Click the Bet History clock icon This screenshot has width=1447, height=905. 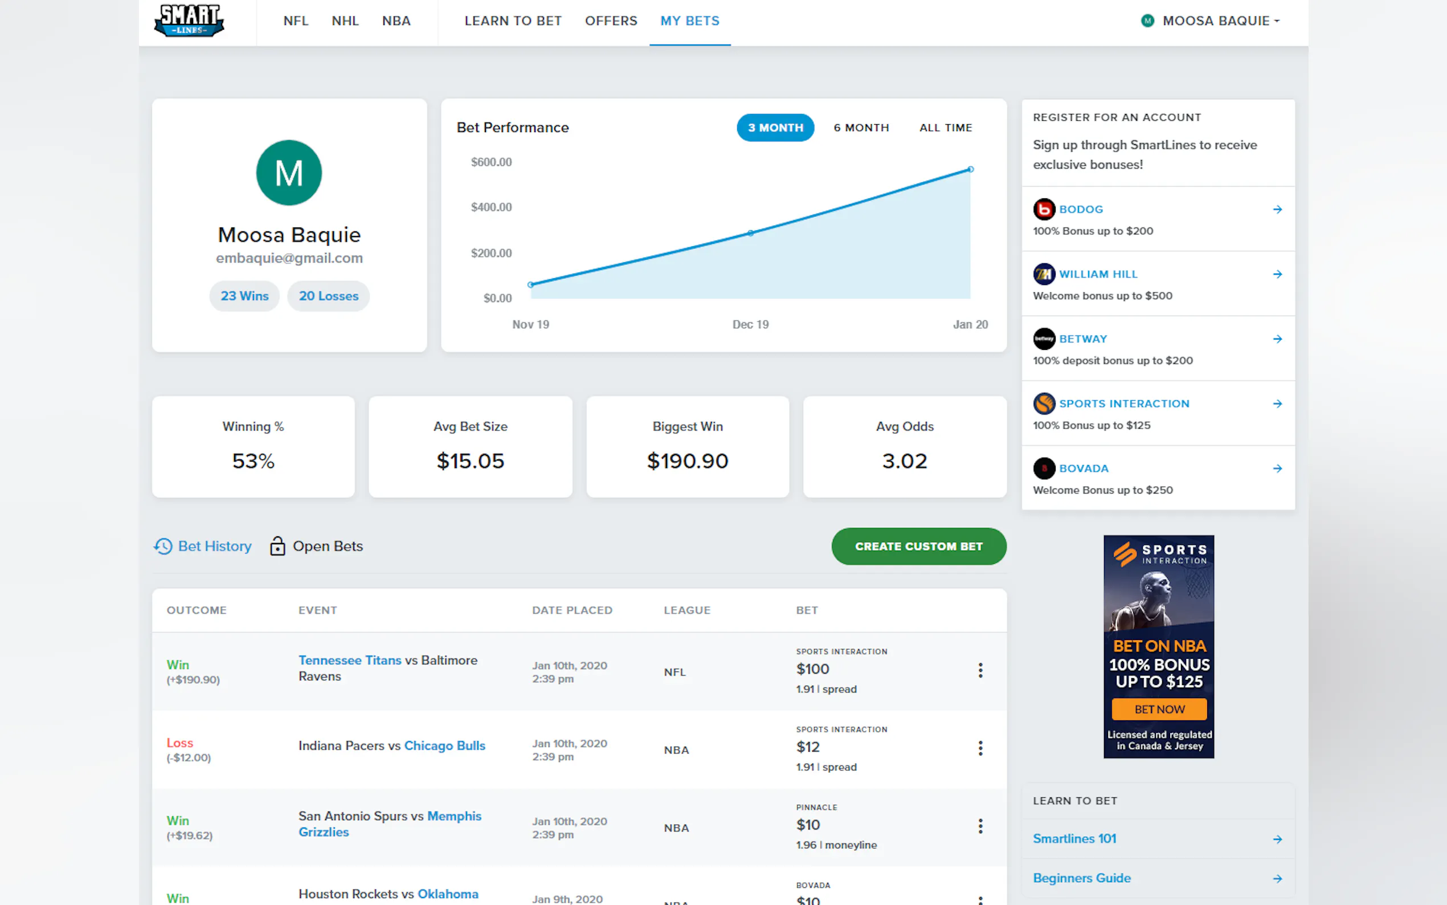coord(163,546)
